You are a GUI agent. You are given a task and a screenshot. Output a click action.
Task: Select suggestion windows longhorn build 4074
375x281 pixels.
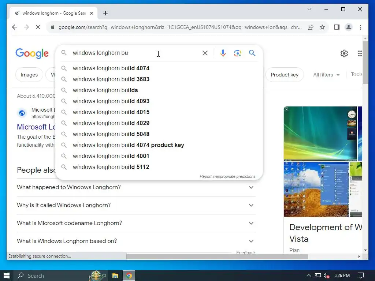point(159,68)
